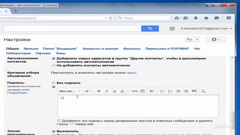Image resolution: width=240 pixels, height=135 pixels.
Task: Open the browser chat bubble icon
Action: point(217,18)
